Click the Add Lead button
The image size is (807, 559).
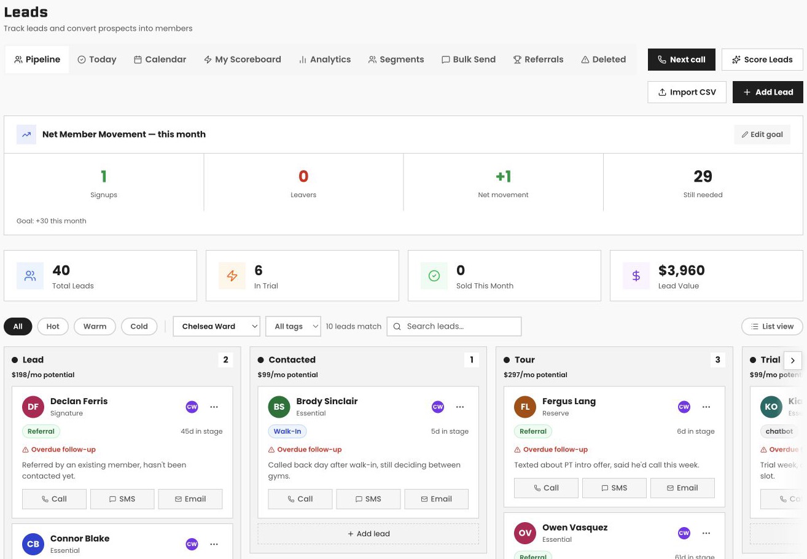[x=768, y=92]
